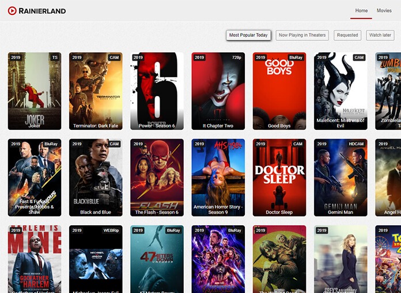Open the Movies tab in navigation

pos(384,11)
